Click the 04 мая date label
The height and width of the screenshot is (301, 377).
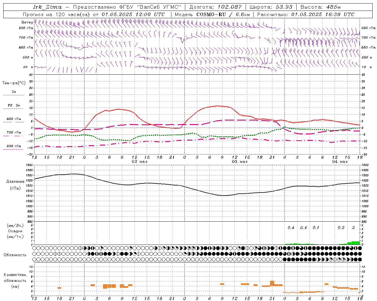340,162
